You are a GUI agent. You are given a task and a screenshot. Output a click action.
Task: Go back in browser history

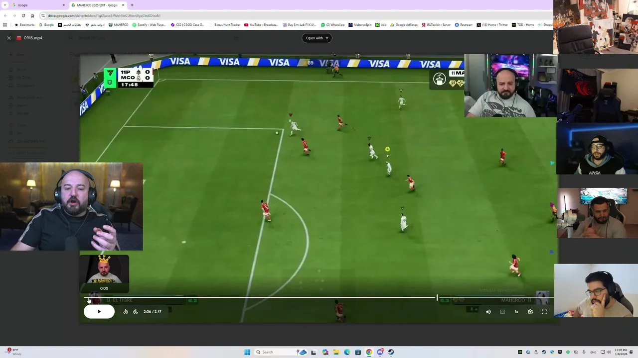(x=5, y=15)
